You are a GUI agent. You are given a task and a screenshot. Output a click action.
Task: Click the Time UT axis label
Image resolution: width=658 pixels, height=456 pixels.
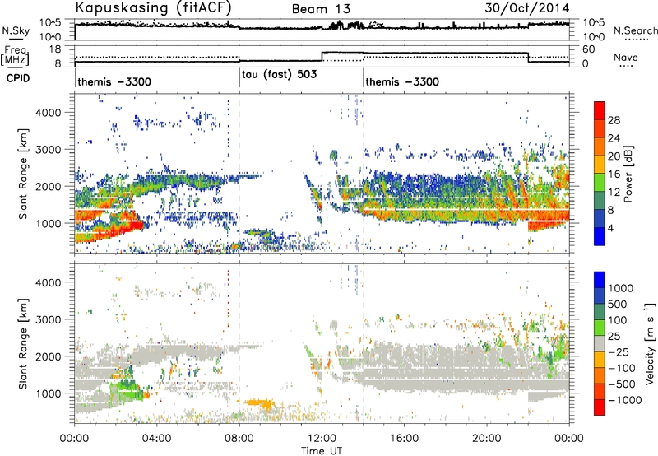coord(322,450)
